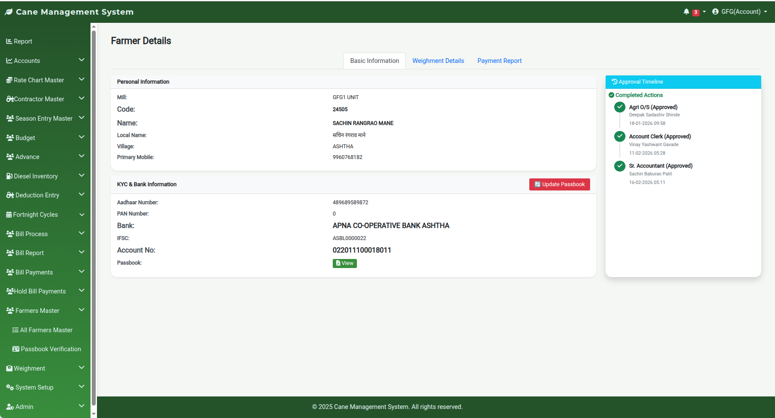This screenshot has height=418, width=775.
Task: Expand the Accounts menu chevron
Action: click(x=81, y=60)
